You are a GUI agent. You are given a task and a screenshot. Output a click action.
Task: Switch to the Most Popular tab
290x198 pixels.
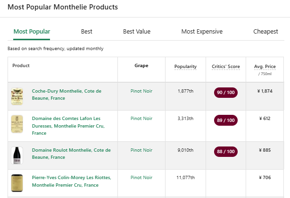coord(32,32)
